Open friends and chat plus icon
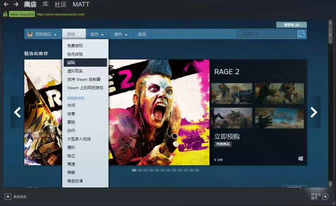This screenshot has height=206, width=336. (x=325, y=196)
